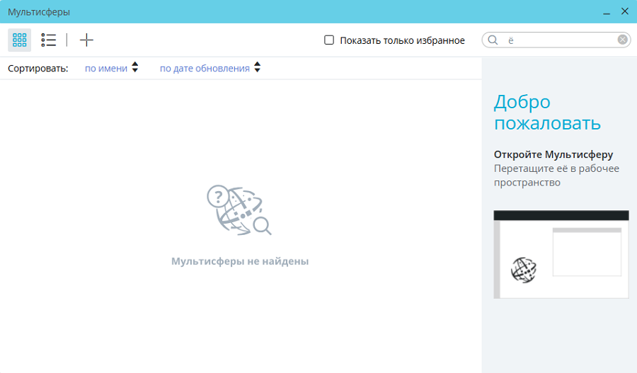Close the Мультисферы window
This screenshot has width=637, height=373.
coord(625,11)
